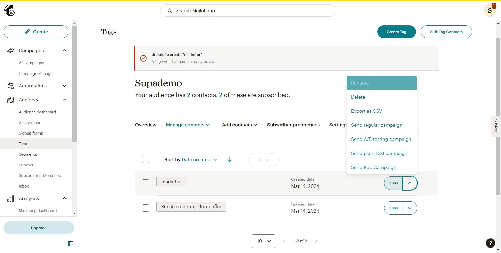The height and width of the screenshot is (253, 501).
Task: Select Delete in the tag menu
Action: (x=358, y=97)
